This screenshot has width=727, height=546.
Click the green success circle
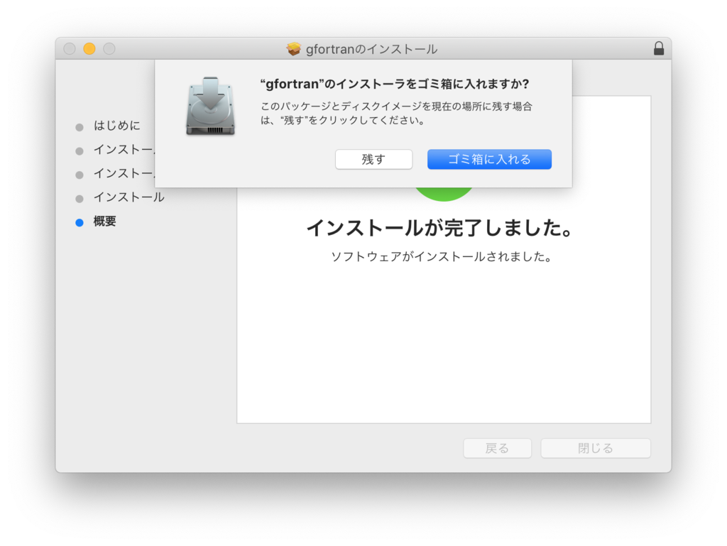(x=444, y=194)
